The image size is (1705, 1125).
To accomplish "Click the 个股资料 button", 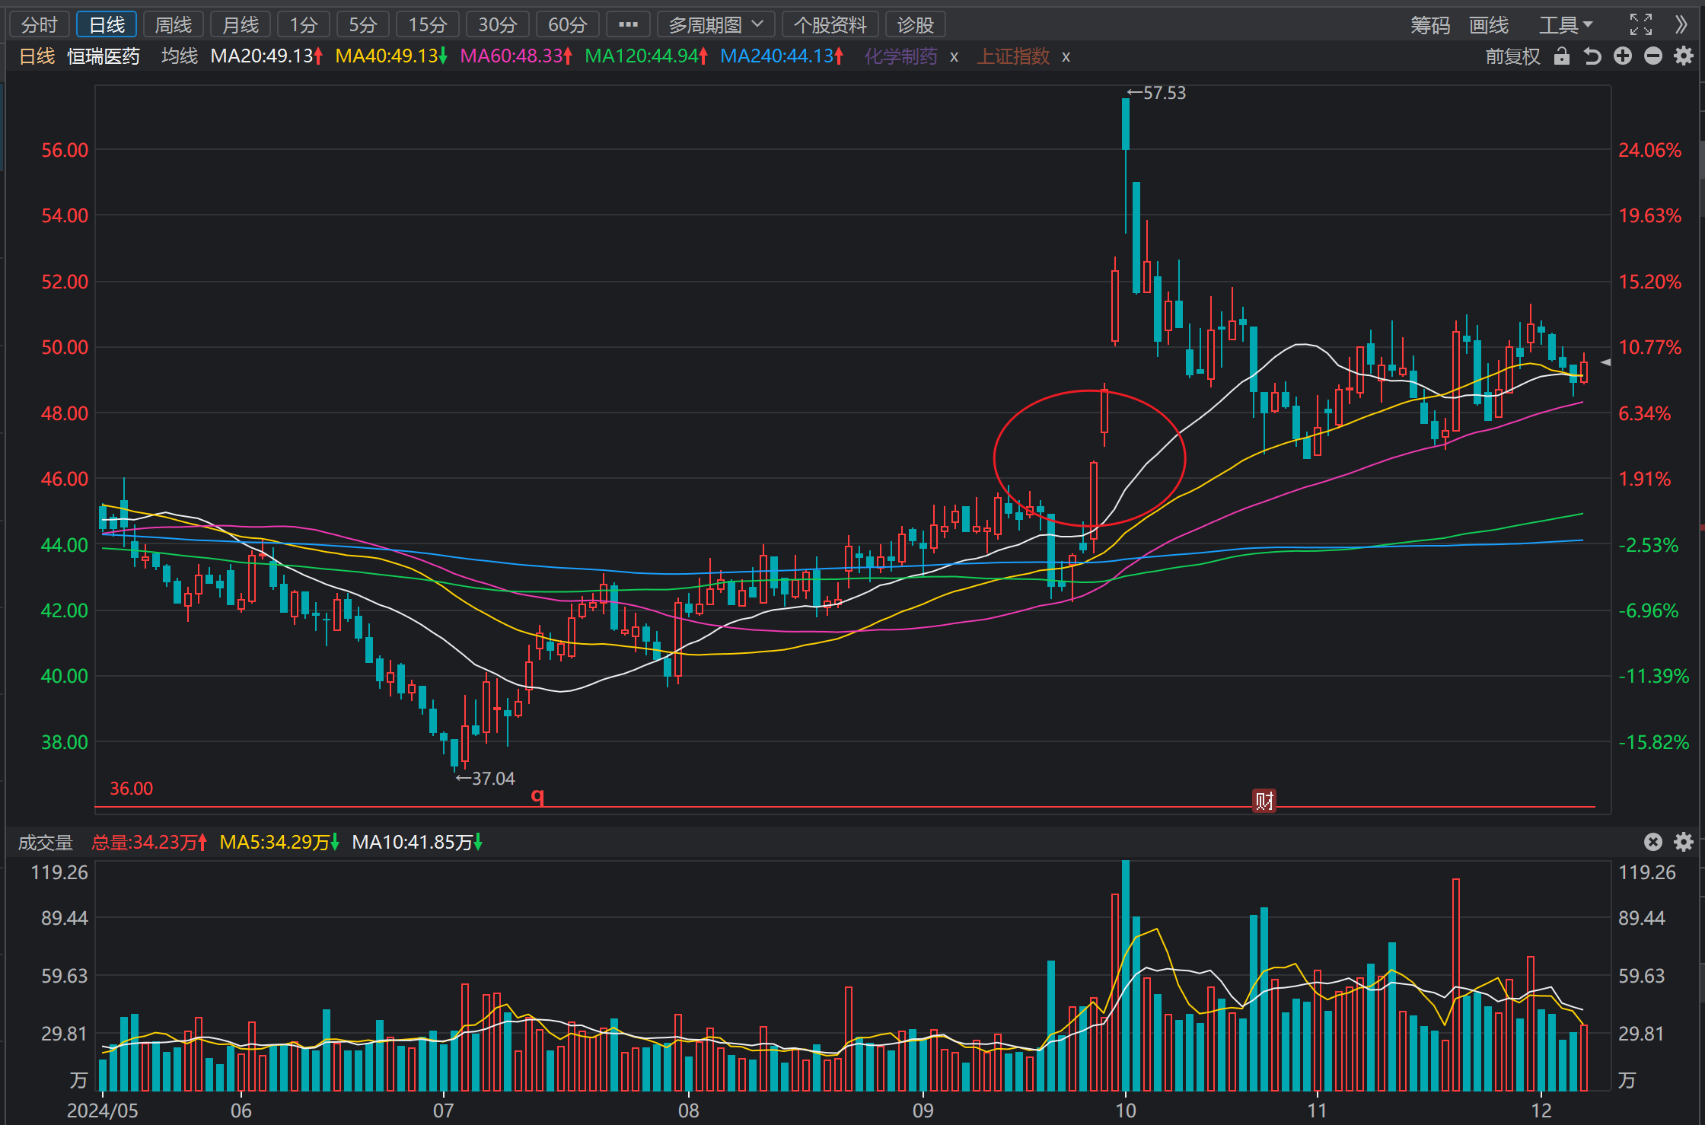I will [x=830, y=25].
